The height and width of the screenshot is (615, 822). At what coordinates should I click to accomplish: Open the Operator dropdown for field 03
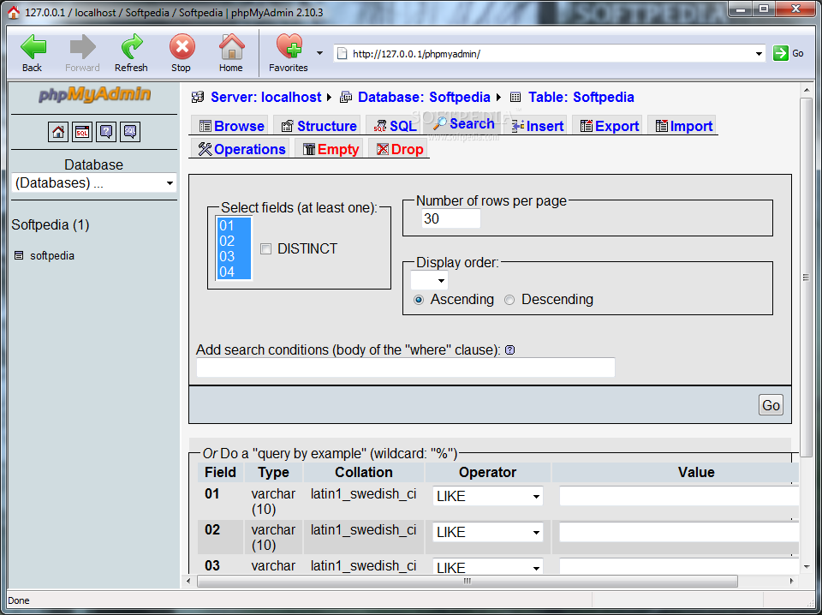tap(487, 566)
